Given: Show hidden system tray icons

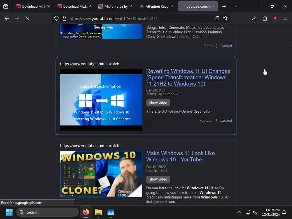Looking at the screenshot, I should (x=239, y=212).
